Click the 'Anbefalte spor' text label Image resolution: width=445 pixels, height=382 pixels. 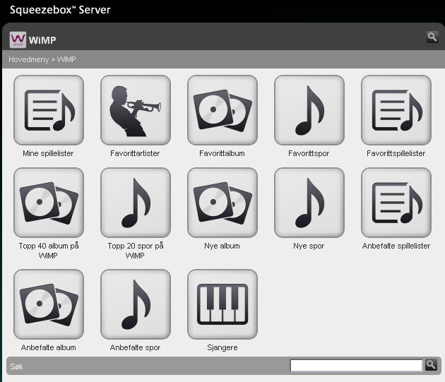[135, 347]
